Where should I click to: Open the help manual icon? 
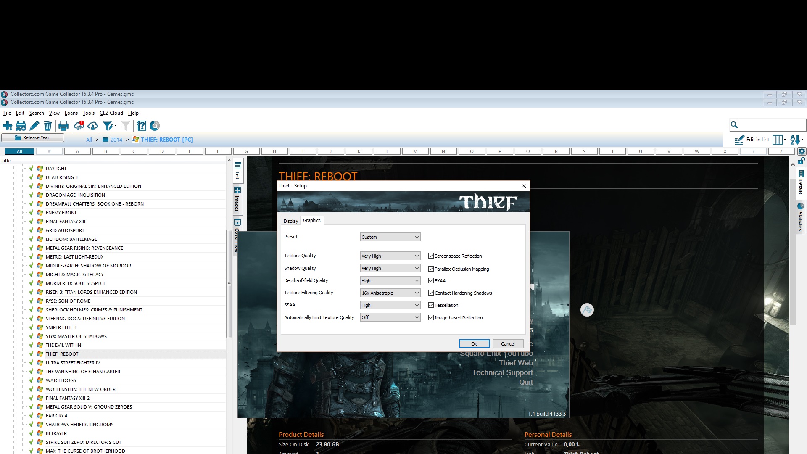(142, 126)
